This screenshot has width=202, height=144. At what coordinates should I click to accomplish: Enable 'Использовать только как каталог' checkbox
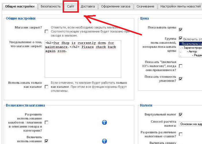pos(46,87)
